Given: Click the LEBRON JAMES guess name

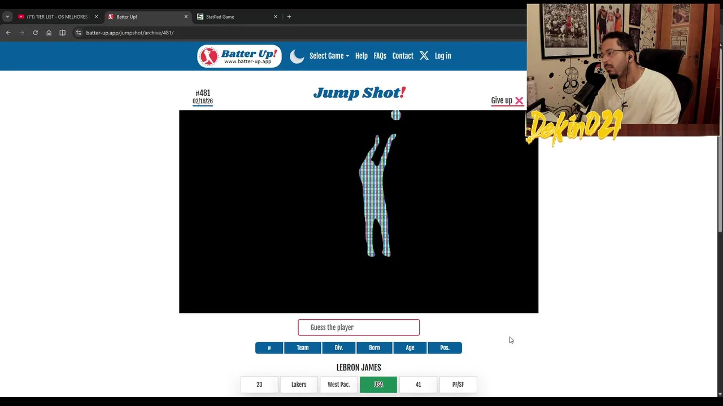Looking at the screenshot, I should pyautogui.click(x=359, y=368).
